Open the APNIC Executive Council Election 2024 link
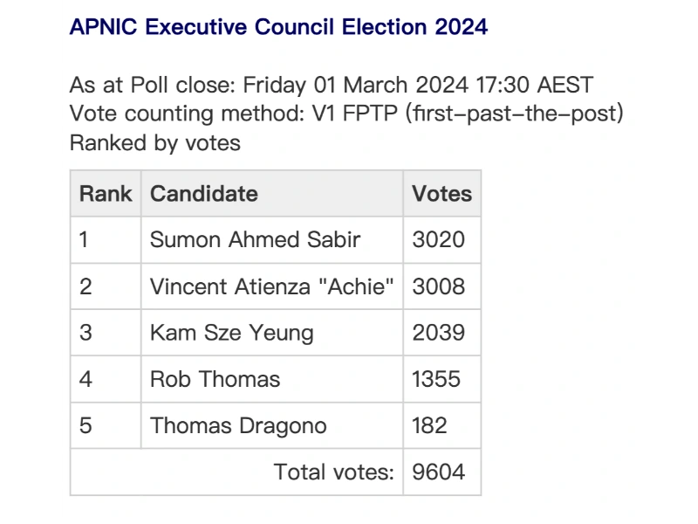Viewport: 698px width, 524px height. tap(278, 27)
